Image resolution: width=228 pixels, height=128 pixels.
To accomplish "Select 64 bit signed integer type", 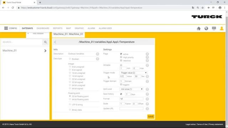I will coord(70,88).
